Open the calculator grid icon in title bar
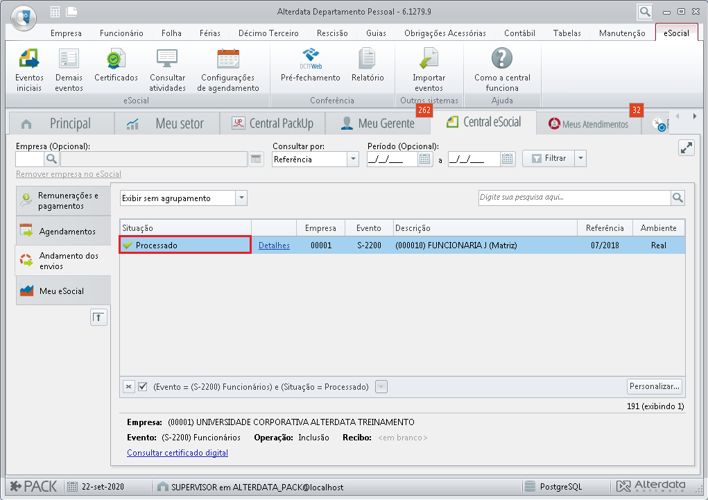Viewport: 708px width, 500px height. [55, 12]
